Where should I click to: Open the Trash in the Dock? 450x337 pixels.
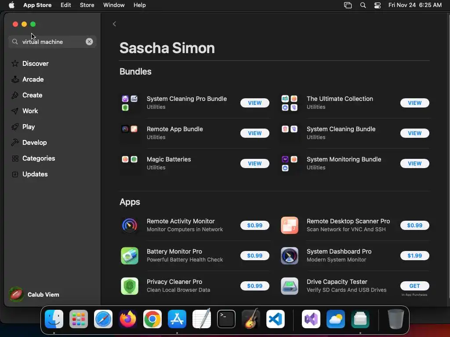tap(396, 319)
